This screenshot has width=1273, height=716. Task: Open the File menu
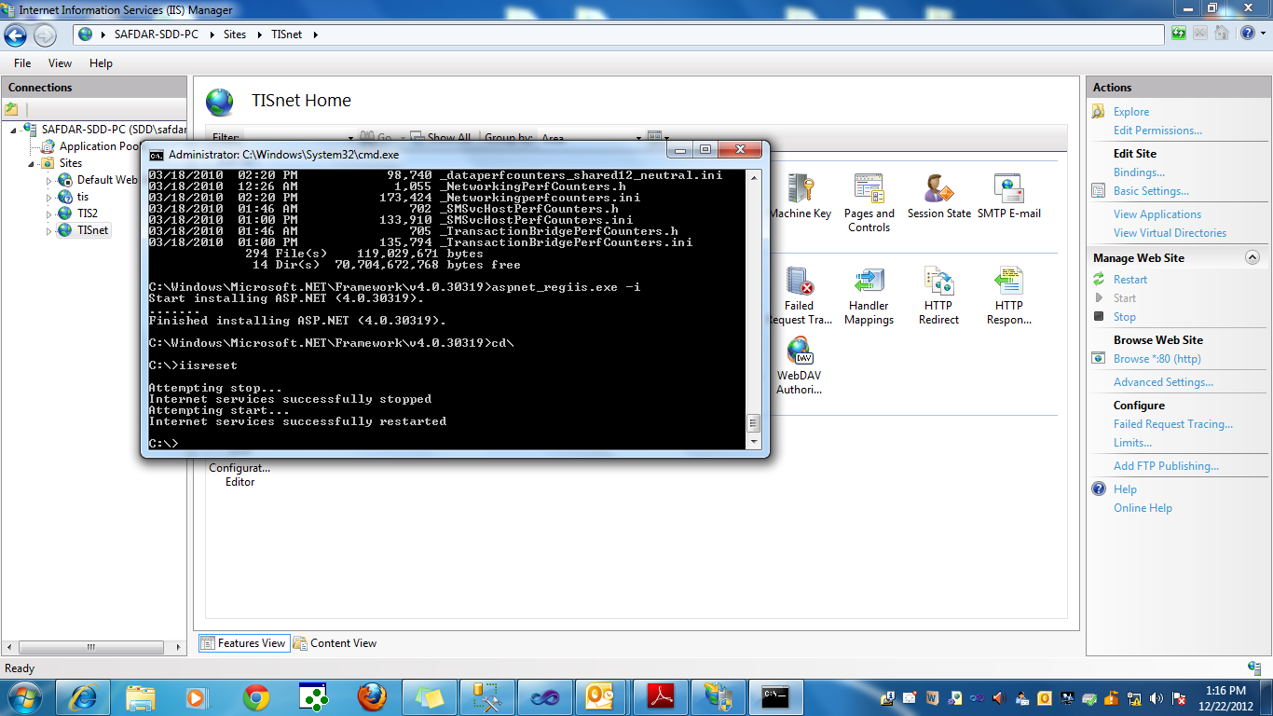tap(22, 63)
